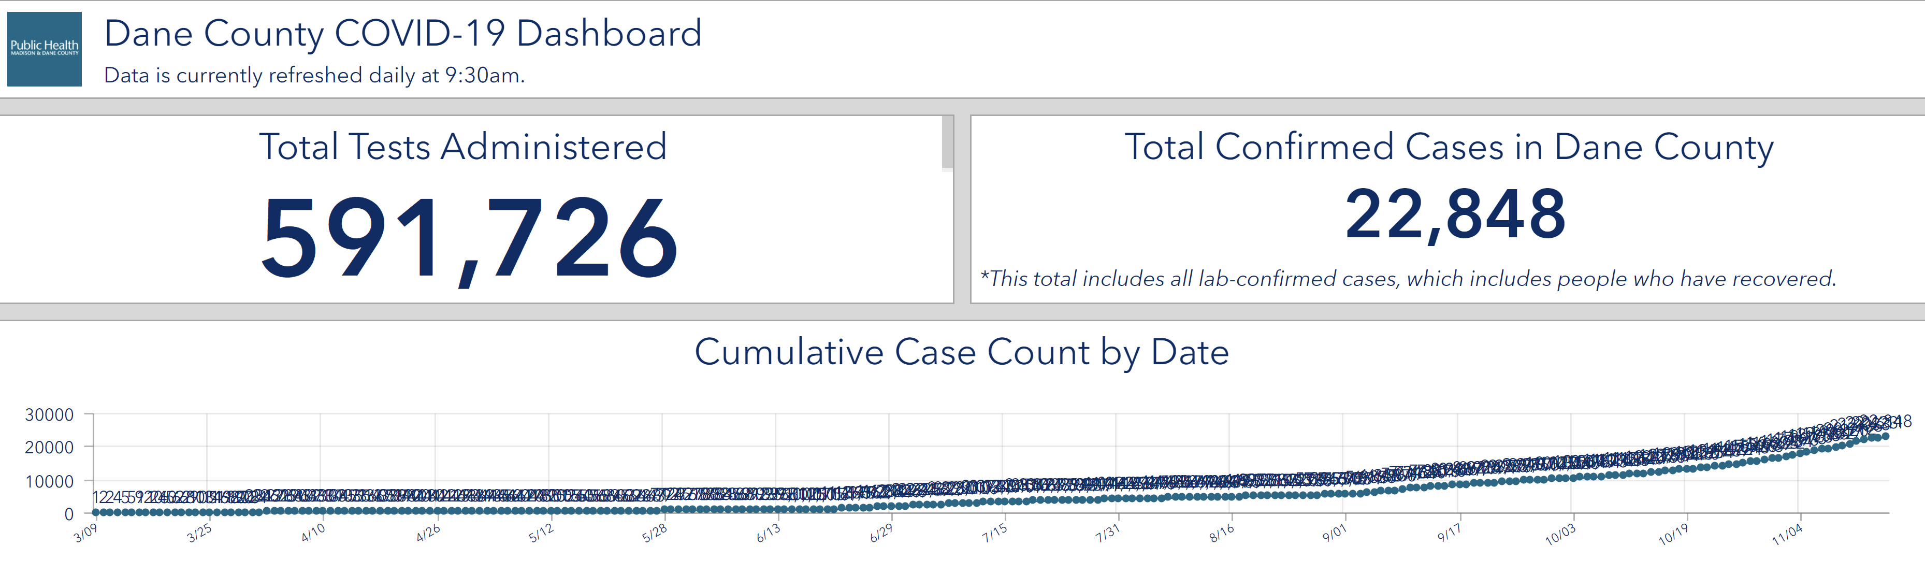Click the Cumulative Case Count by Date heading
The height and width of the screenshot is (574, 1925).
(x=961, y=352)
